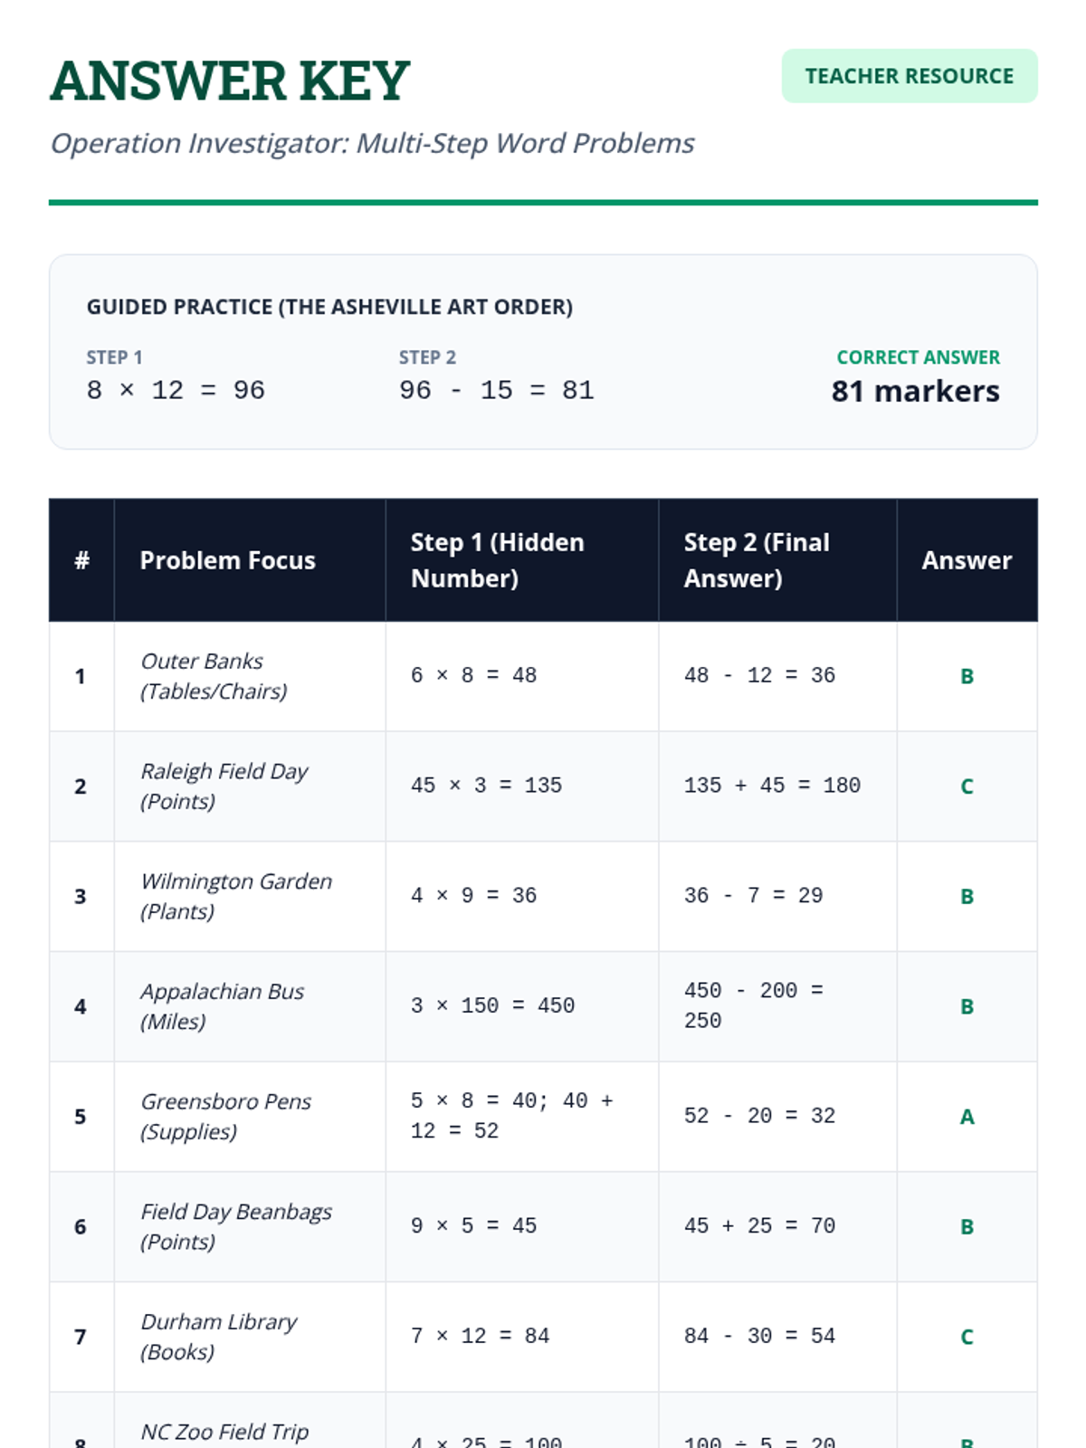Click the ANSWER KEY heading
The height and width of the screenshot is (1448, 1086).
click(x=230, y=81)
